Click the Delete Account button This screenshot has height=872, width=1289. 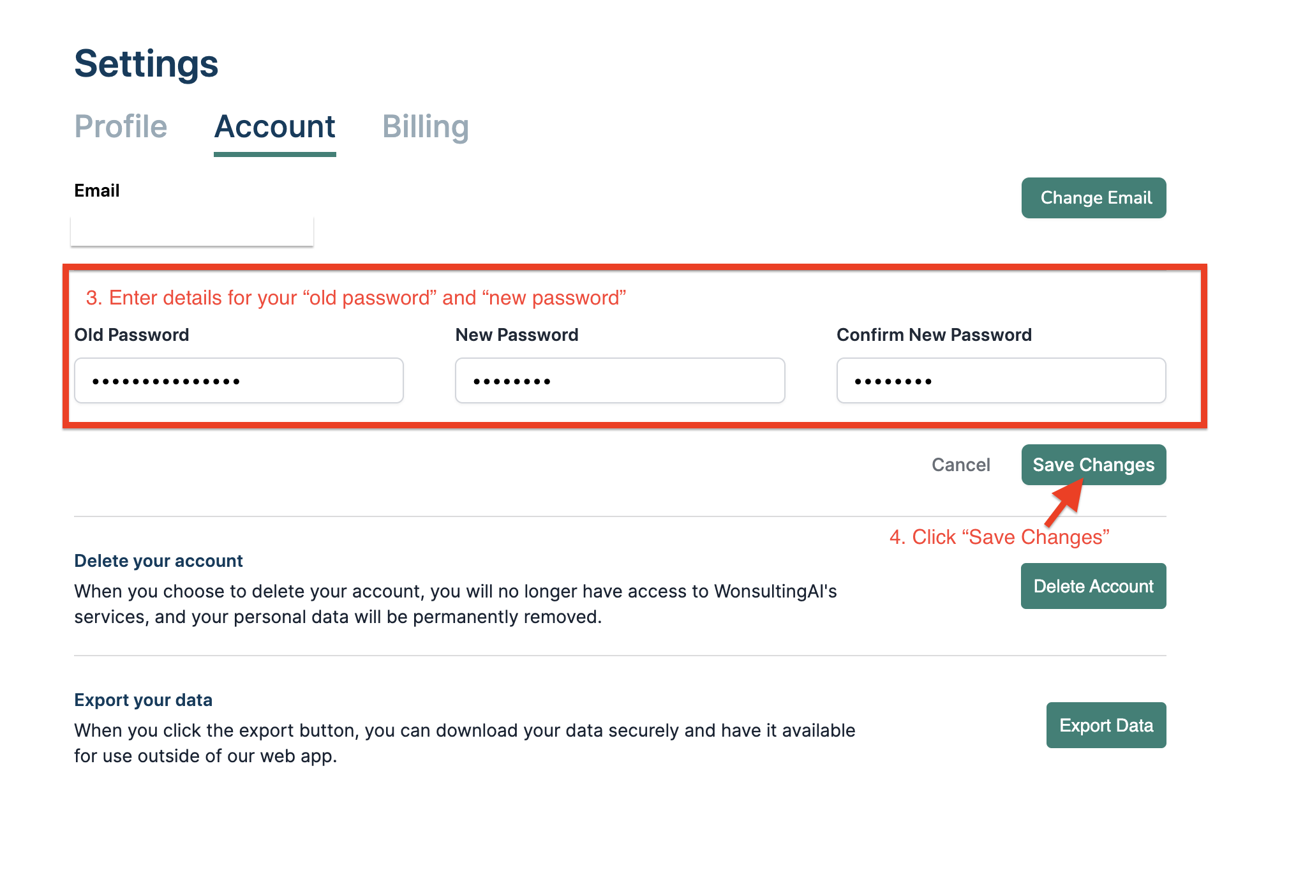1094,586
